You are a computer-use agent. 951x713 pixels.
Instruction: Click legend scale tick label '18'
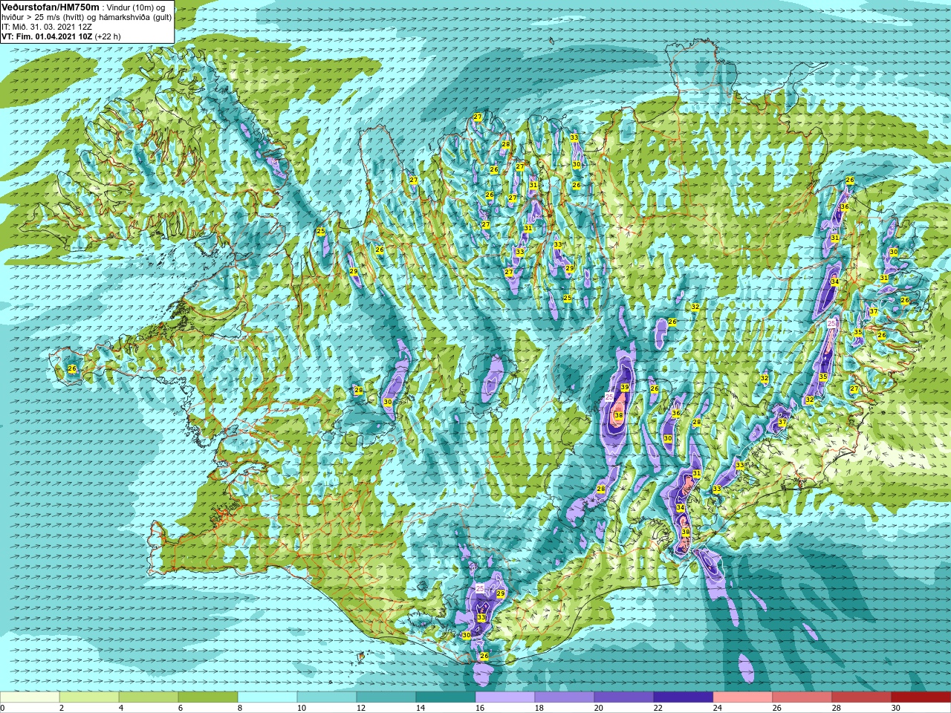539,708
